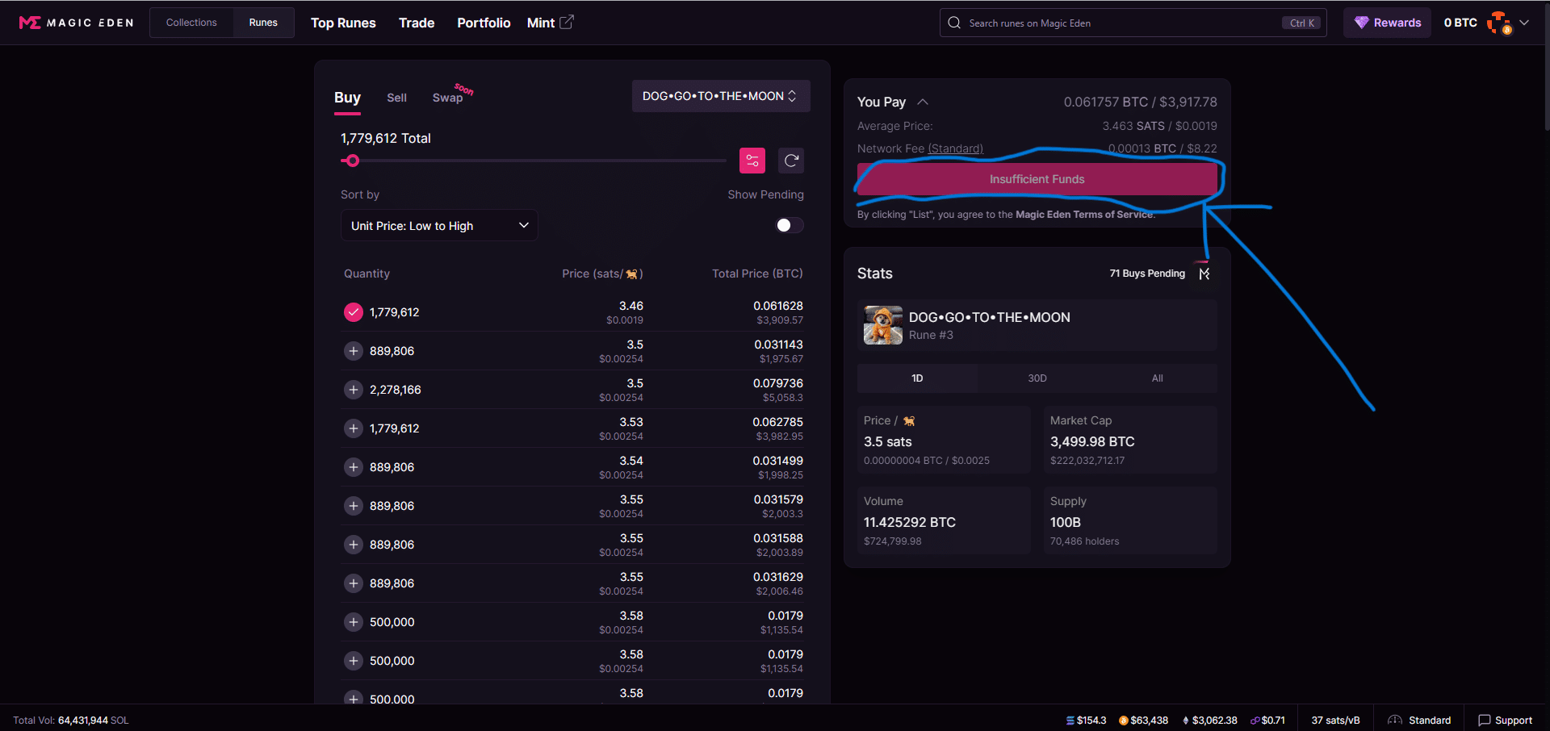This screenshot has width=1550, height=731.
Task: Click the Rewards button
Action: point(1387,23)
